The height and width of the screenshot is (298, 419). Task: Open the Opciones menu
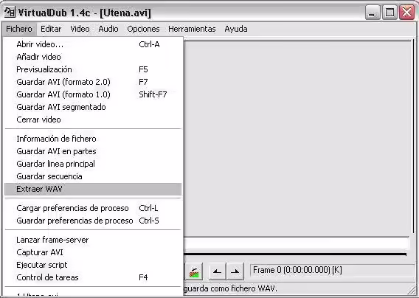click(x=143, y=29)
